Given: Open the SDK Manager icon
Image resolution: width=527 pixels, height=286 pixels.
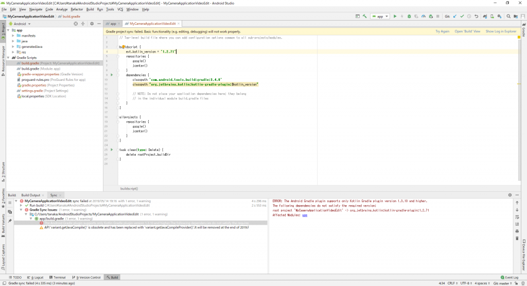Looking at the screenshot, I should [x=499, y=16].
